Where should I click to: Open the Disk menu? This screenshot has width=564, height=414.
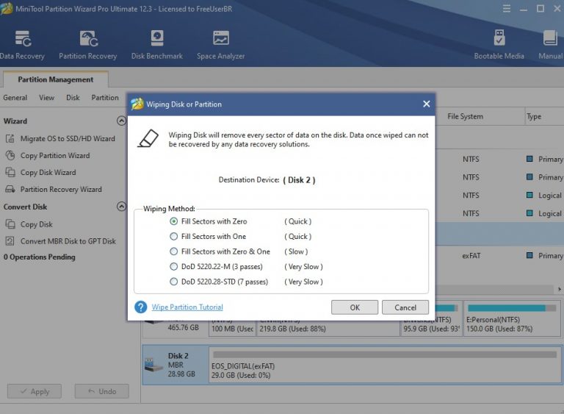pos(73,98)
